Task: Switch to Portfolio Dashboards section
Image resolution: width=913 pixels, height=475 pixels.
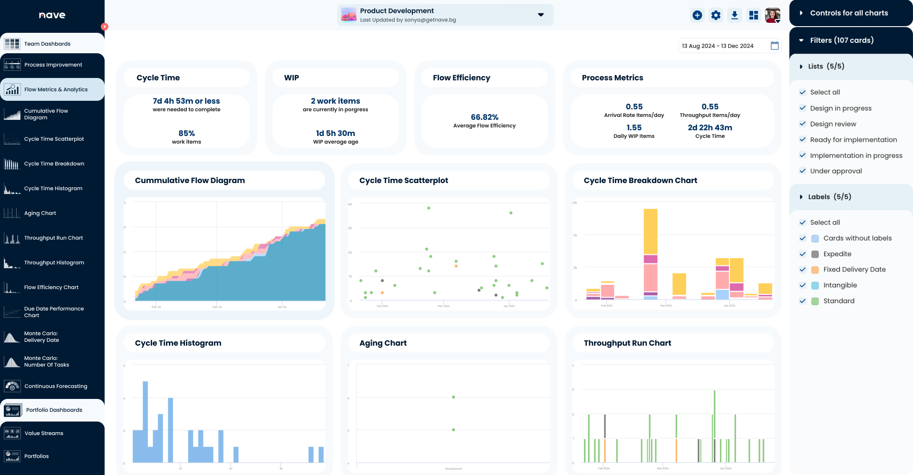Action: pos(53,409)
